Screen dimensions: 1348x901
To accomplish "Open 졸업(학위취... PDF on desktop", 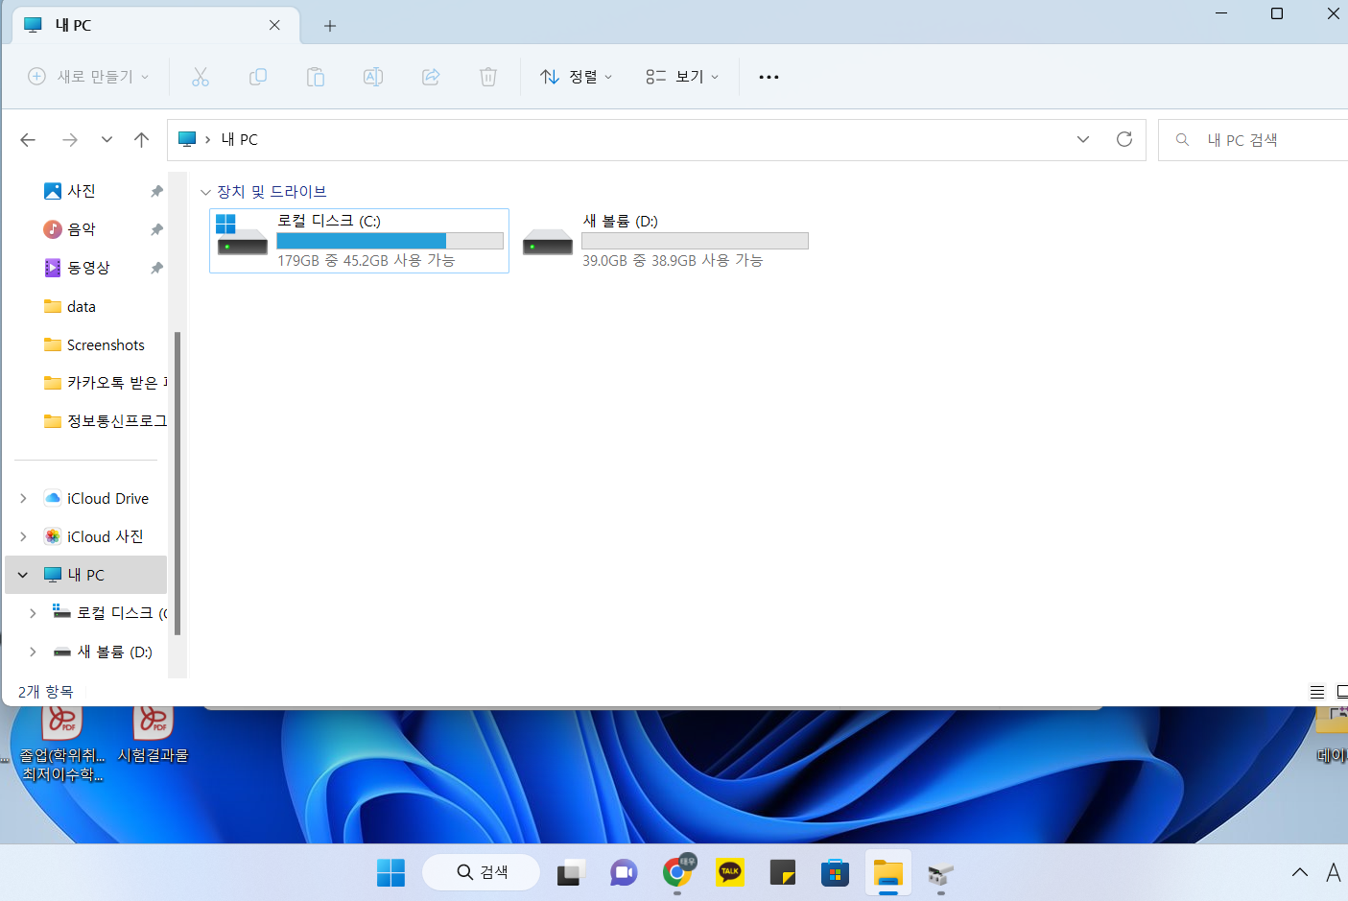I will pyautogui.click(x=62, y=746).
